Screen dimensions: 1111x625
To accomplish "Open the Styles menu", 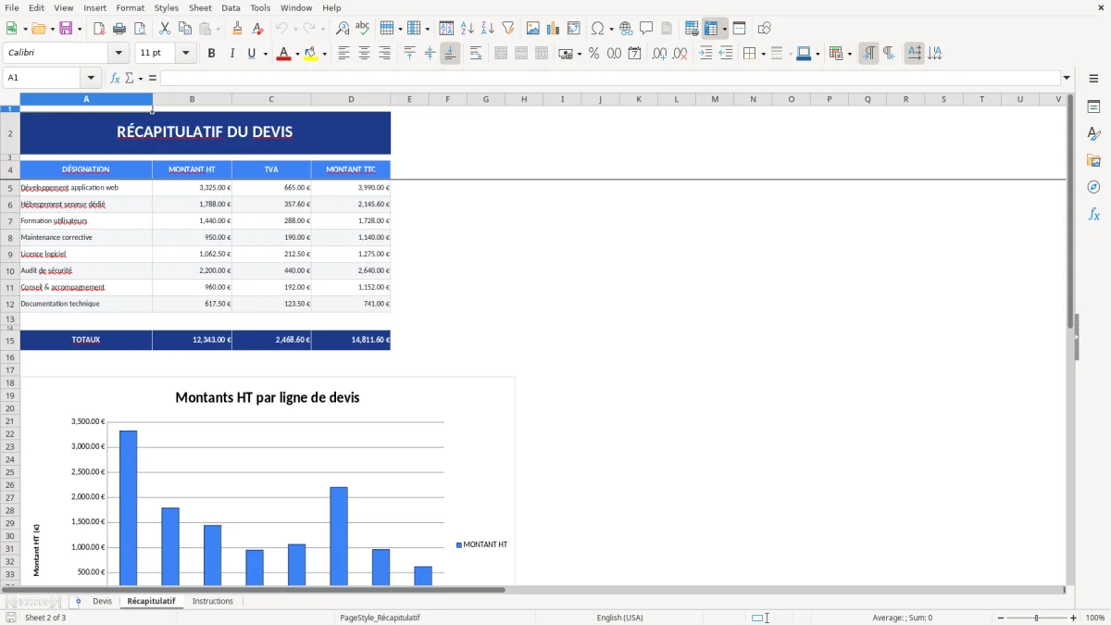I will click(x=167, y=7).
